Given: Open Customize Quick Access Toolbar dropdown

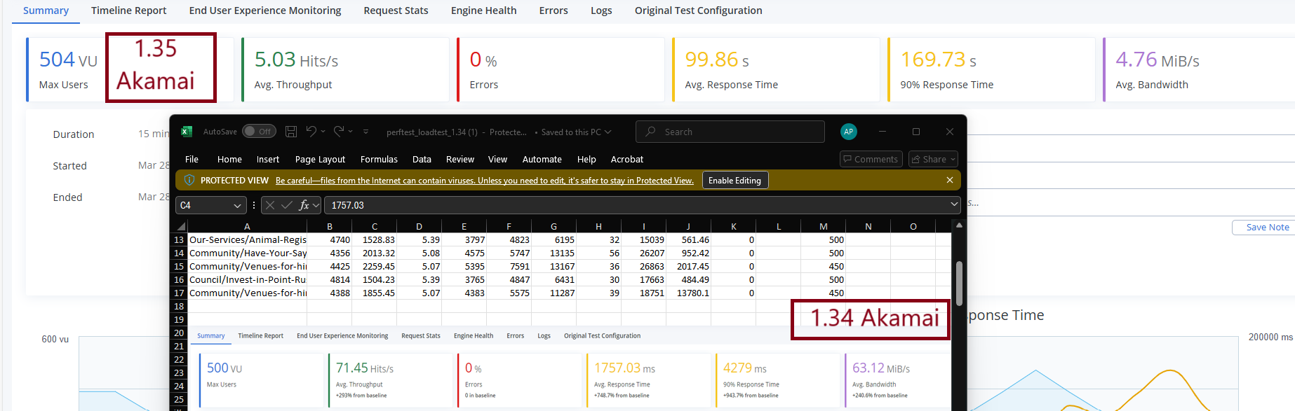Looking at the screenshot, I should (366, 132).
